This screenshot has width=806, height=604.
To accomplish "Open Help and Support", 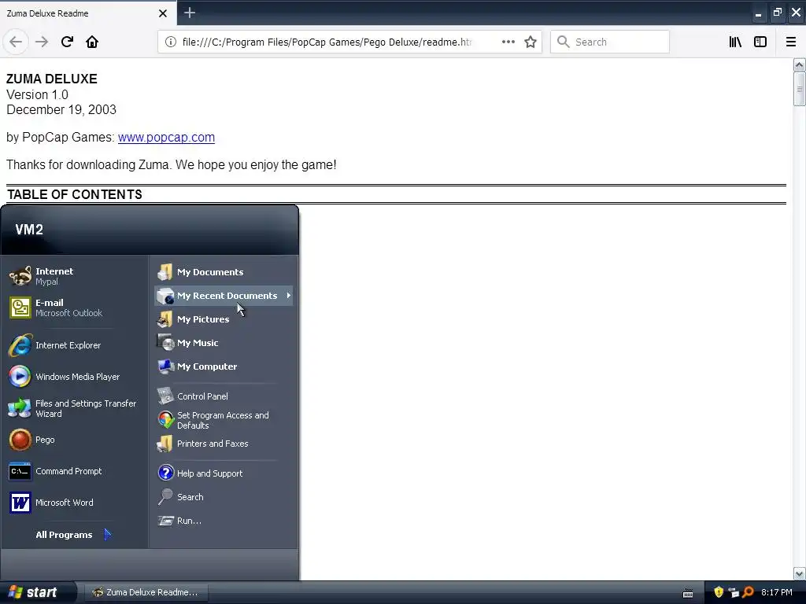I will click(x=224, y=473).
